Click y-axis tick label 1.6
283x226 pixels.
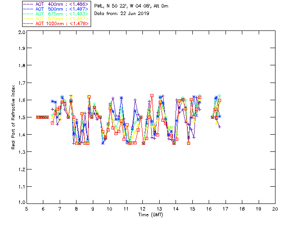pyautogui.click(x=22, y=100)
